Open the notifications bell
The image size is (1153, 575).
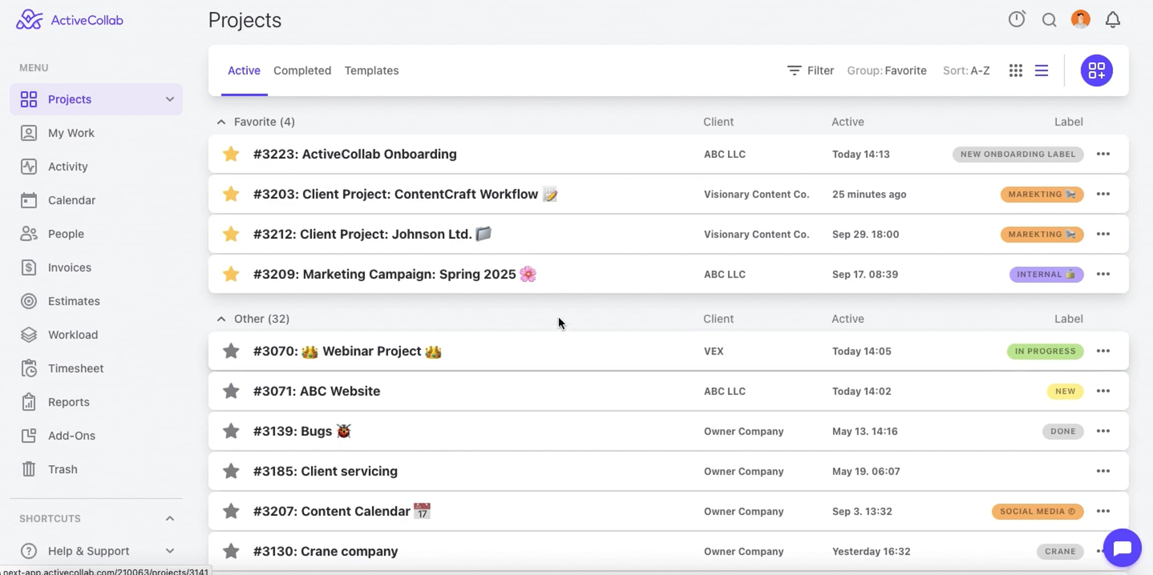coord(1113,20)
